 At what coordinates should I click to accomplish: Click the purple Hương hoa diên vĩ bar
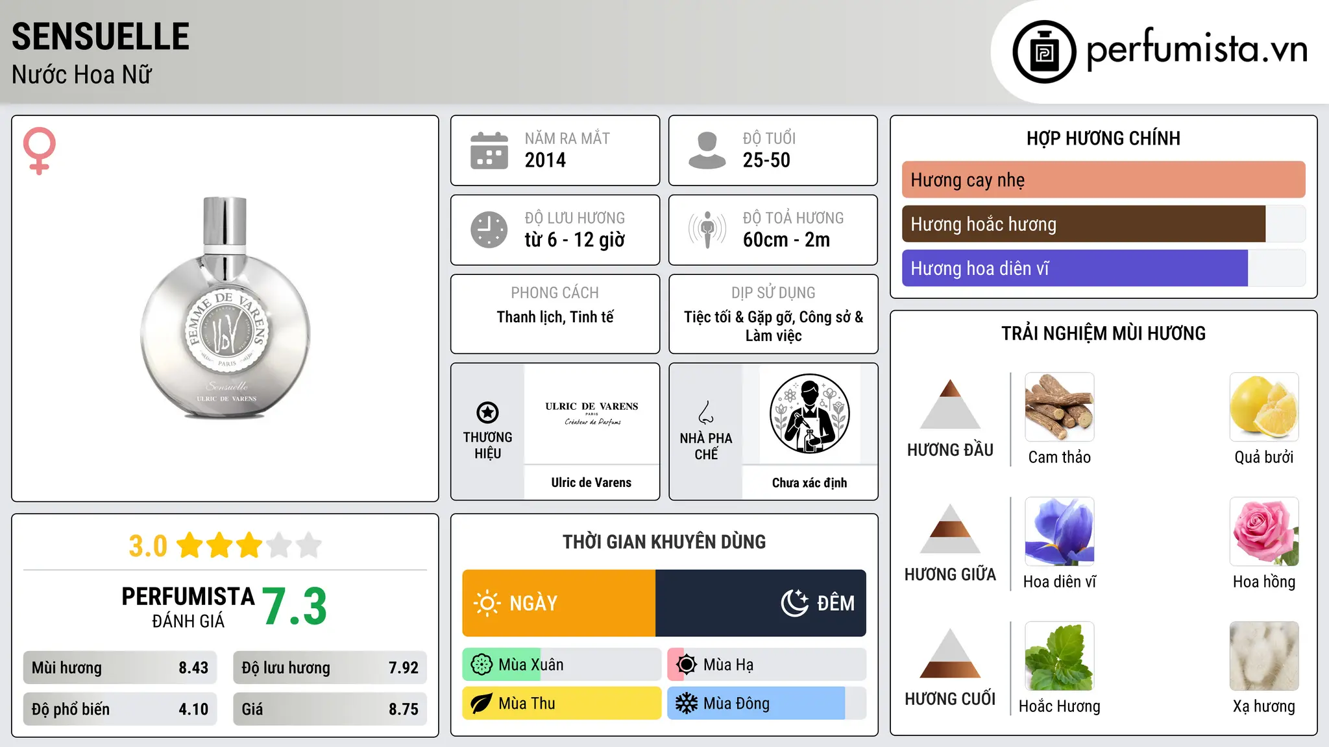point(1075,268)
